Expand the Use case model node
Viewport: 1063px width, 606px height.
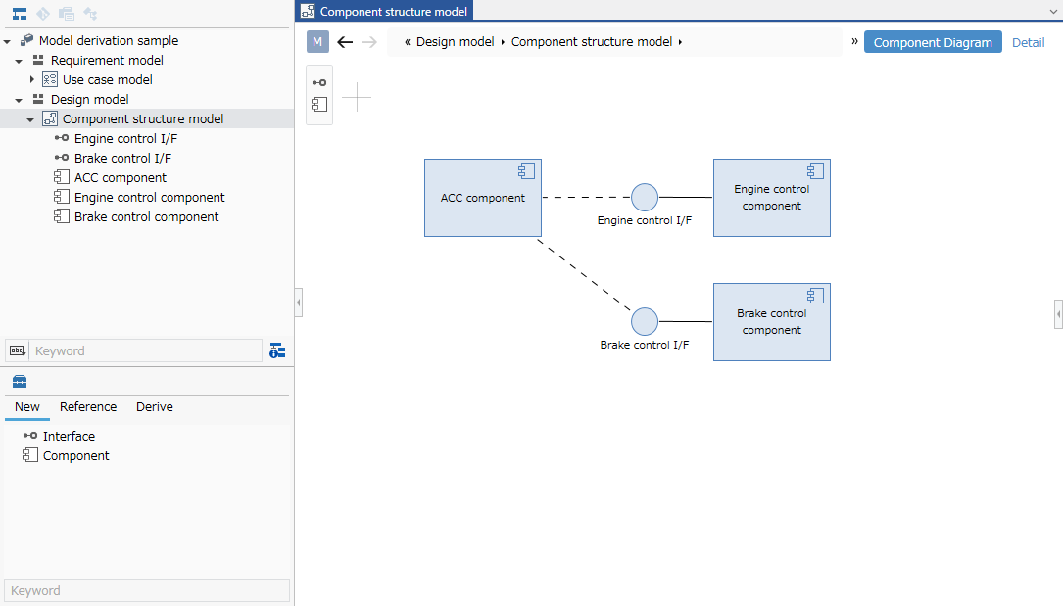(x=32, y=80)
